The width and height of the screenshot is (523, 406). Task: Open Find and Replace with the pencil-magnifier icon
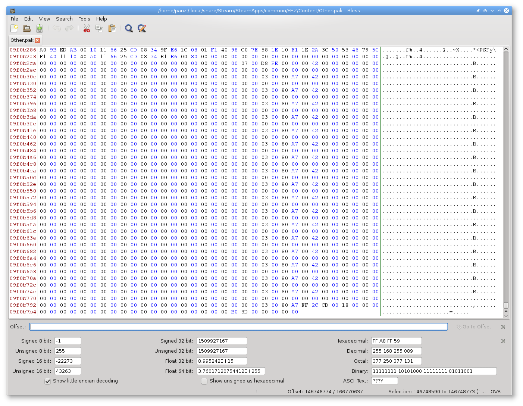pyautogui.click(x=142, y=28)
